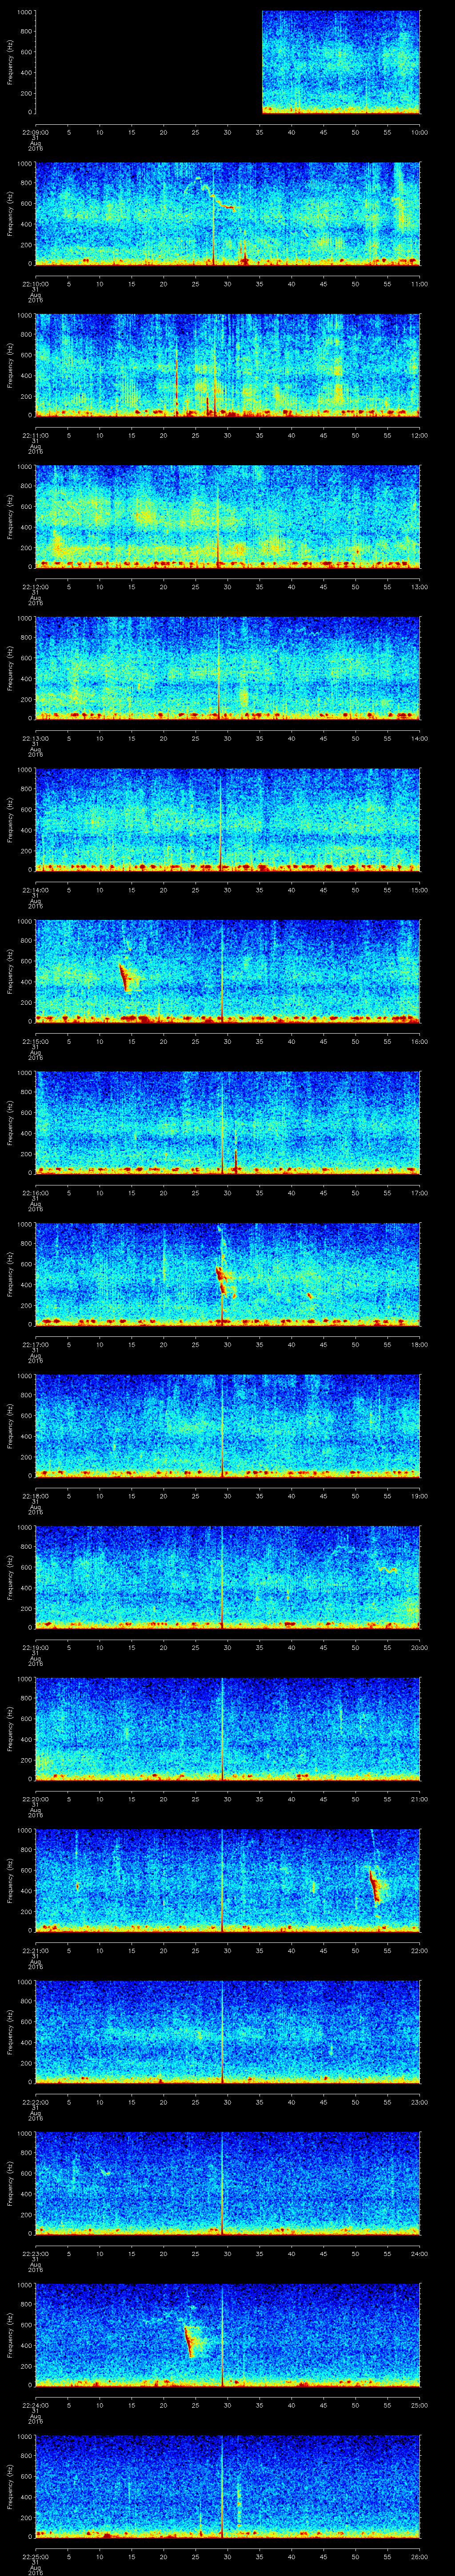The image size is (455, 2576).
Task: Click the 22:16:00 start time label
Action: [x=35, y=1193]
